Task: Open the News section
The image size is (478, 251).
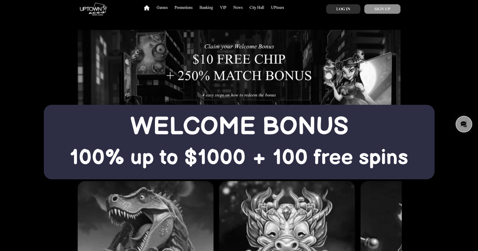Action: pos(238,8)
